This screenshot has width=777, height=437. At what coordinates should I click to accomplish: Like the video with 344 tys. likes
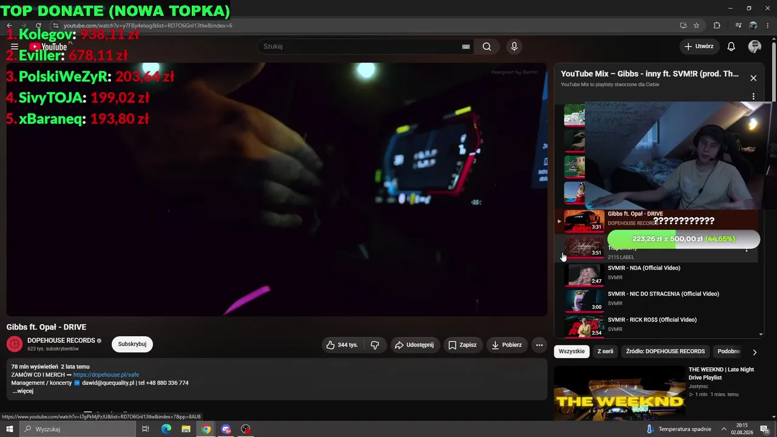coord(342,345)
